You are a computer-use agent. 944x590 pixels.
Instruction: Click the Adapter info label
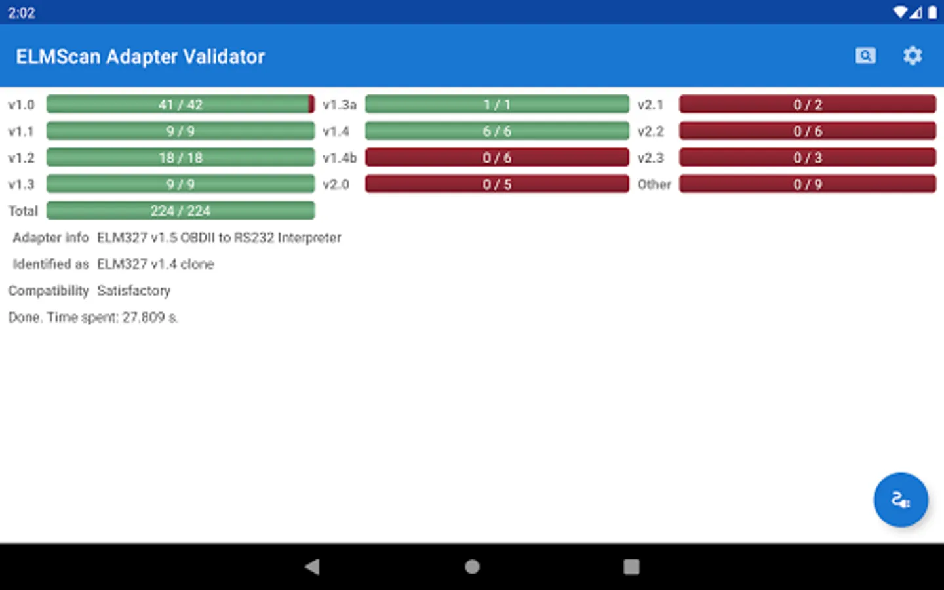point(50,237)
